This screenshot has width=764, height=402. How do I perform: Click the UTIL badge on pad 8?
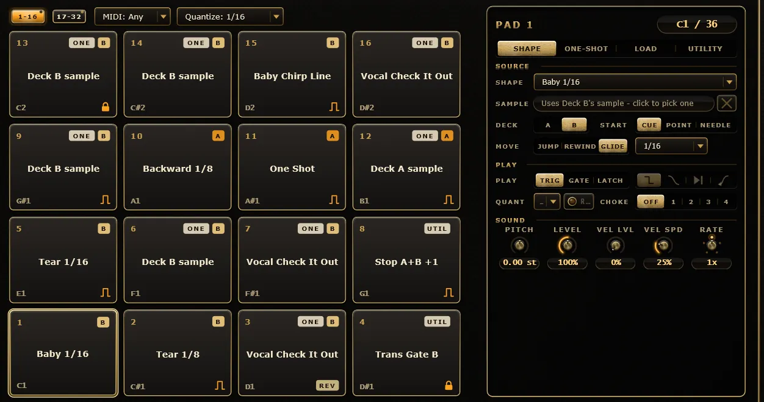[x=437, y=228]
